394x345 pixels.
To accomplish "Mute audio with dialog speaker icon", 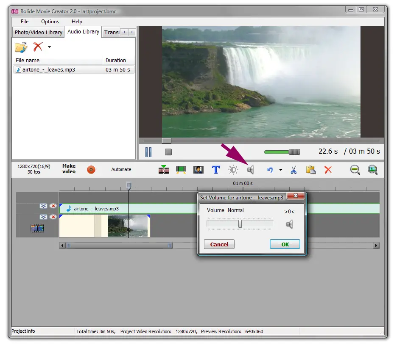I will (x=290, y=224).
